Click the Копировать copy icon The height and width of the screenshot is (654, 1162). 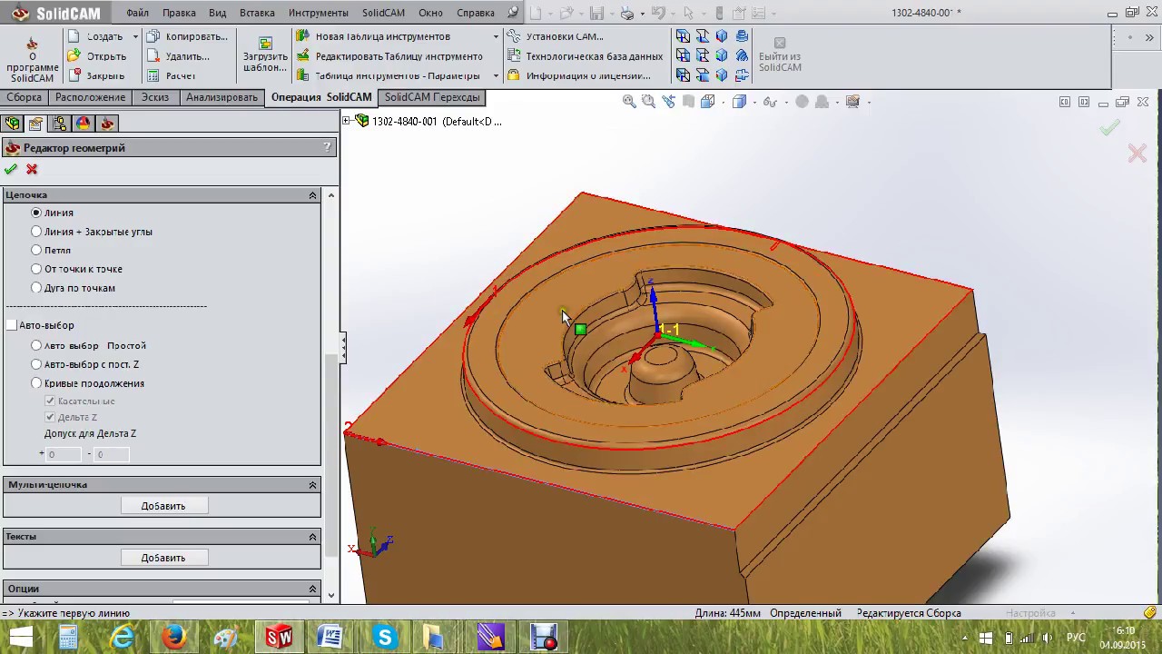tap(153, 36)
